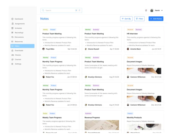Click the Mar 5 04:25 timestamp
176x139 pixels.
pos(72,49)
